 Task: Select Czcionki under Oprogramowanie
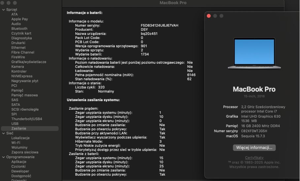point(19,166)
